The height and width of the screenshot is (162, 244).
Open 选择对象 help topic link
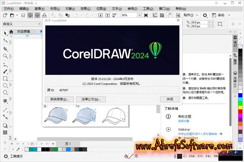184,121
